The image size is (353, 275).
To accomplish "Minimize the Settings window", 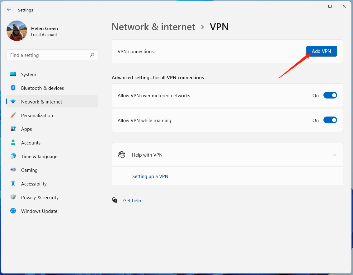I will click(316, 6).
